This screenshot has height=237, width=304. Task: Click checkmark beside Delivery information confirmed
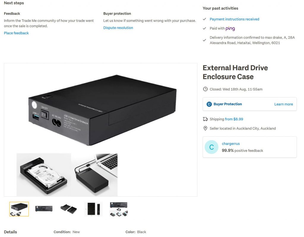pyautogui.click(x=204, y=40)
